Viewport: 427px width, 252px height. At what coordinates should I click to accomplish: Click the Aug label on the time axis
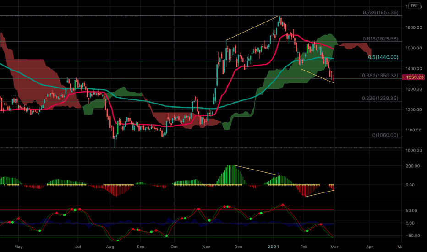(110, 247)
